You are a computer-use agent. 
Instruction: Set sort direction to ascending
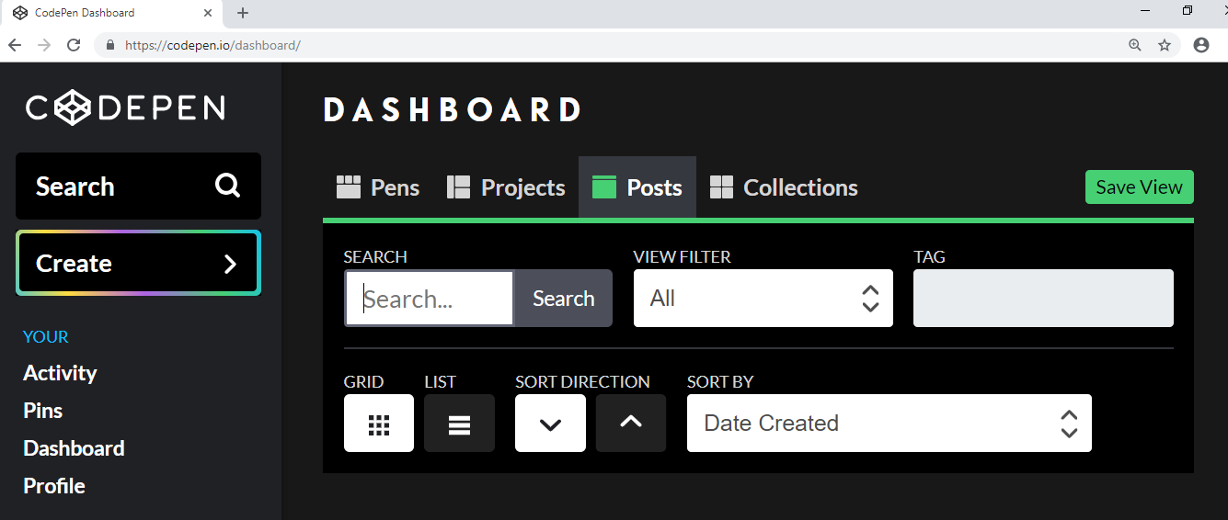631,424
